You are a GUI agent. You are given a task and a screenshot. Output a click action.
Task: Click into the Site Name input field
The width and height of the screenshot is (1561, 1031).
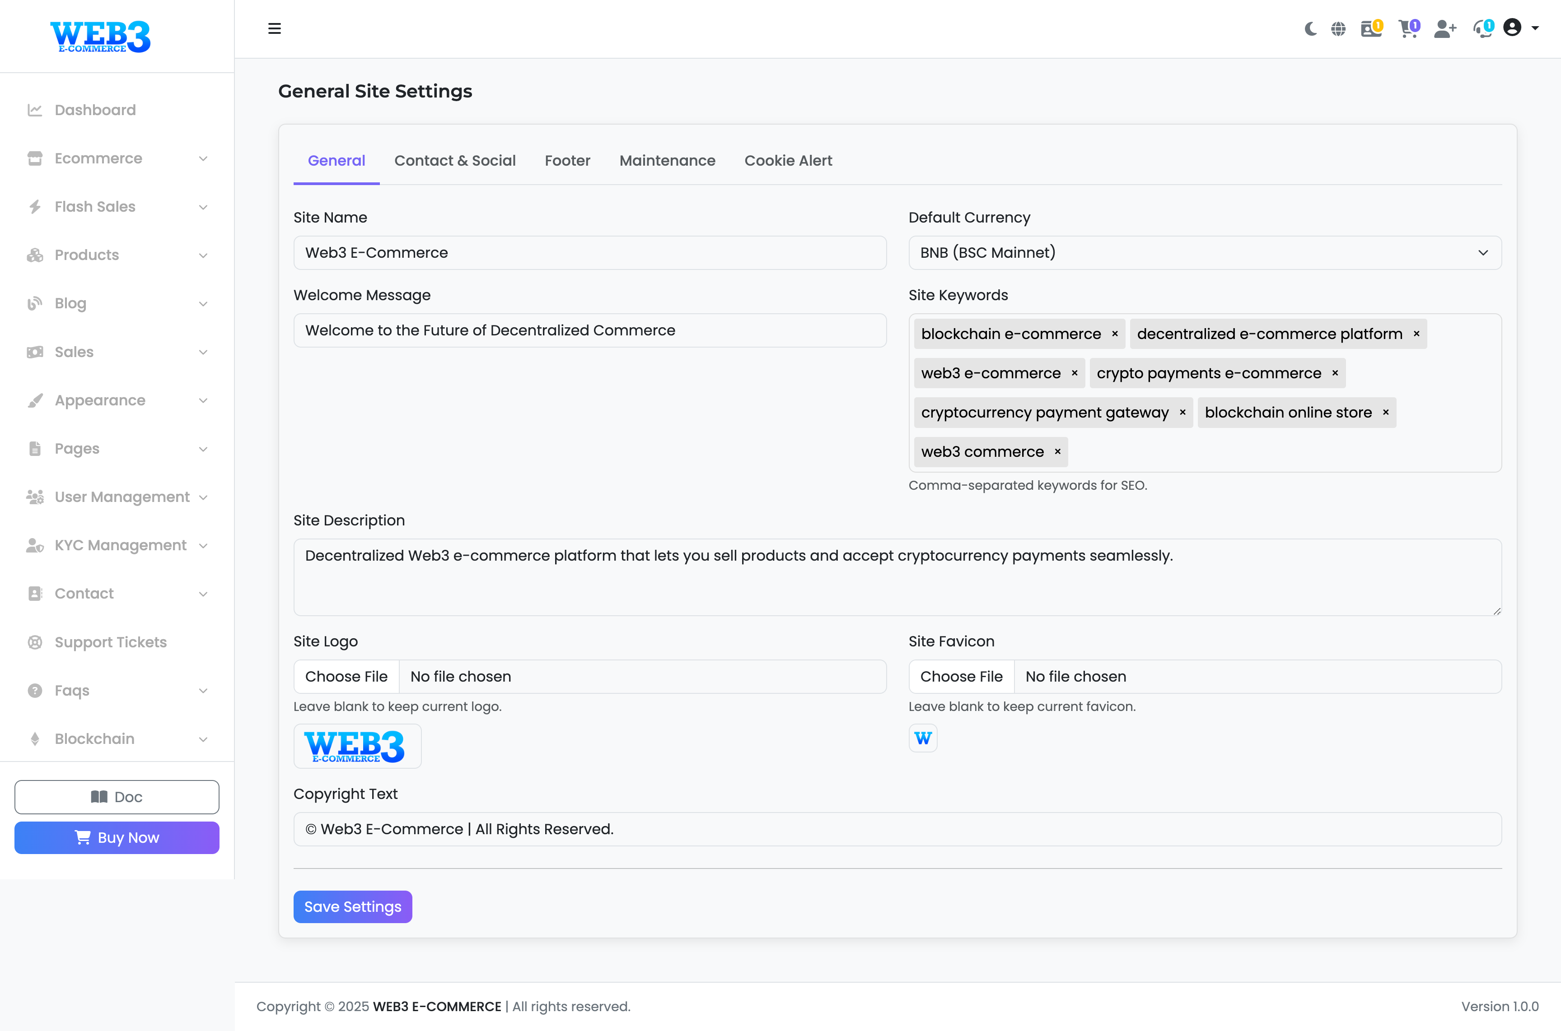[589, 252]
